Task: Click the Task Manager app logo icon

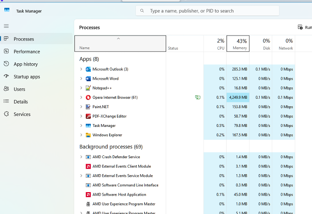Action: point(7,10)
